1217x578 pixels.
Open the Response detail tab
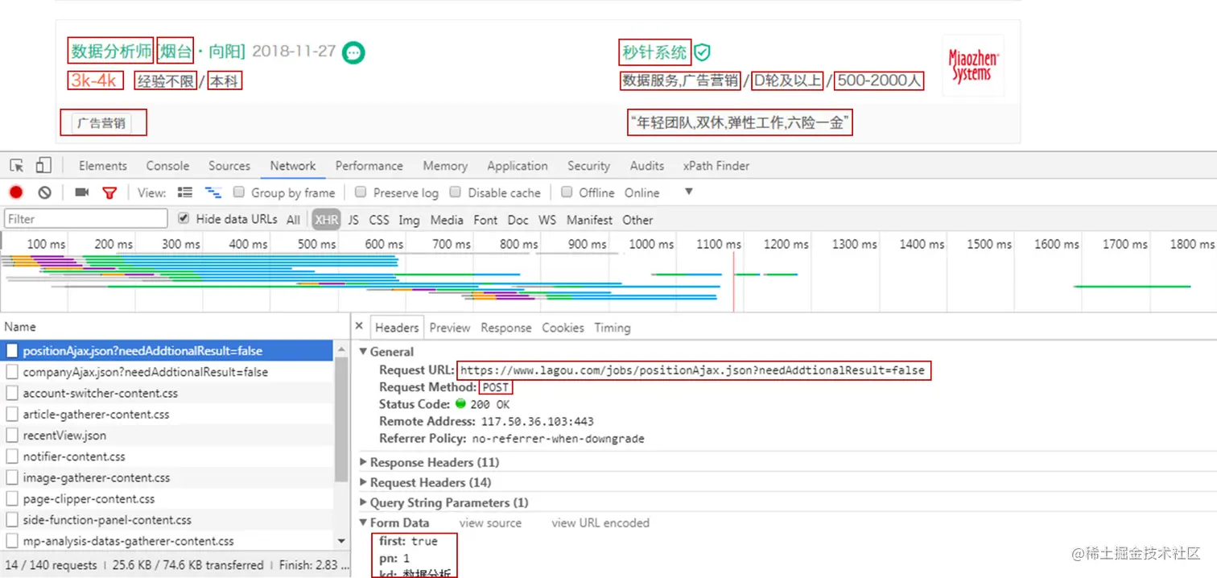tap(506, 328)
